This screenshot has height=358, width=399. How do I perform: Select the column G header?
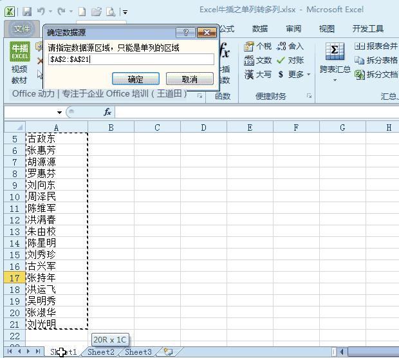(342, 127)
